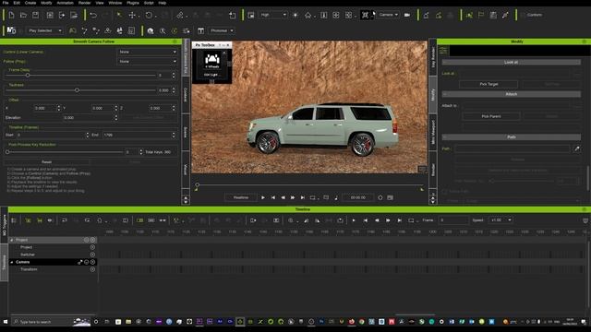Click the Home view icon in the toolbar
Screen dimensions: 591x332
(x=308, y=15)
